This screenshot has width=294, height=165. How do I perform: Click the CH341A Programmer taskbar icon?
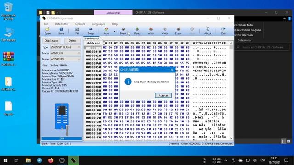(73, 160)
